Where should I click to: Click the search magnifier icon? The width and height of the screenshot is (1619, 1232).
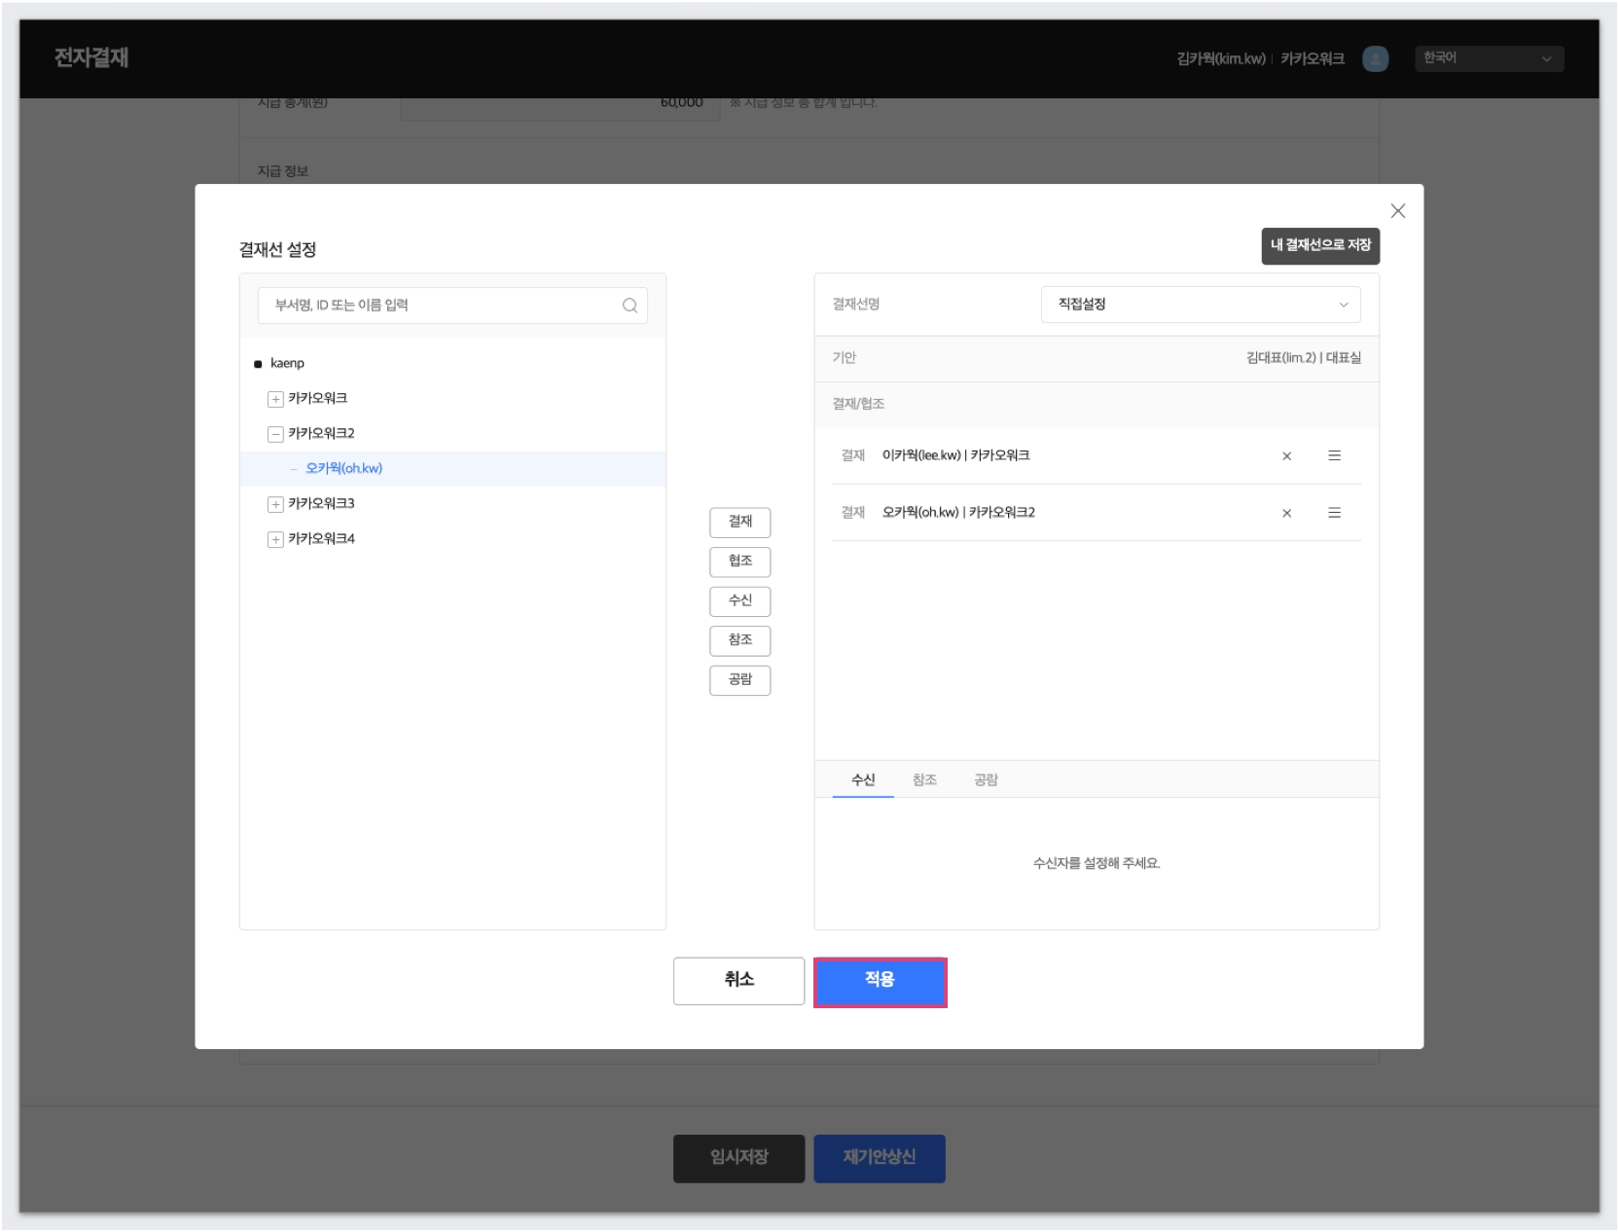click(630, 306)
